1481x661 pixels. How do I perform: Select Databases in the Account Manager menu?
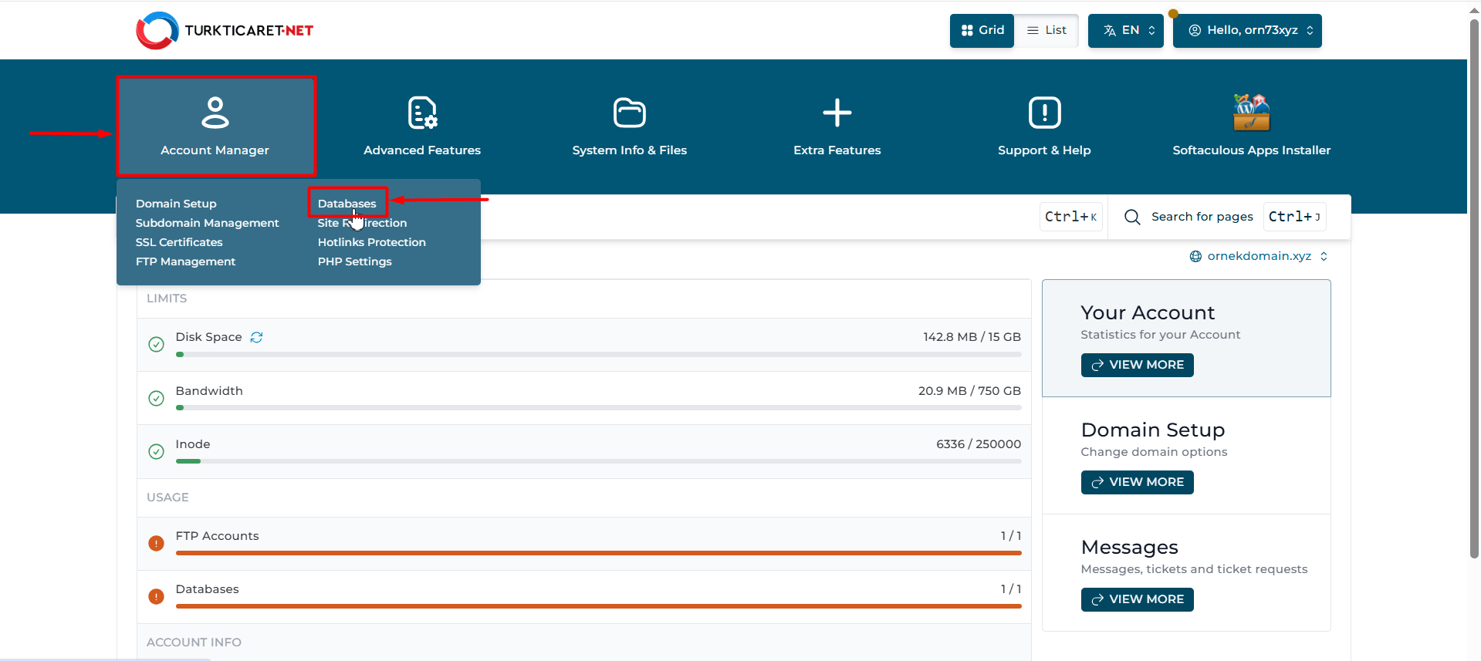347,204
